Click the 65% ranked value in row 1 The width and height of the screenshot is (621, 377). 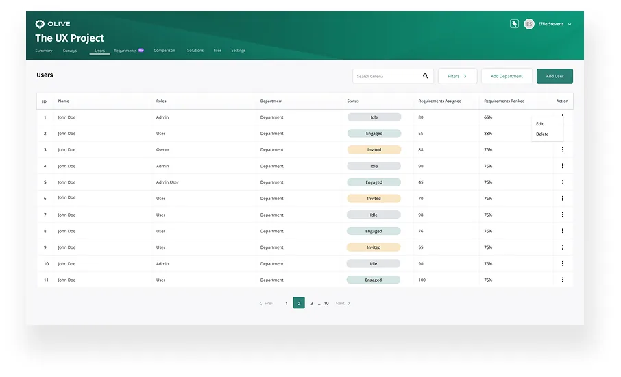click(x=488, y=117)
